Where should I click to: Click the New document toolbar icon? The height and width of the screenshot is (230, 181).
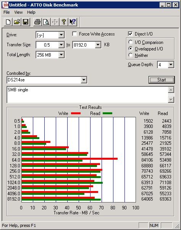(x=8, y=22)
